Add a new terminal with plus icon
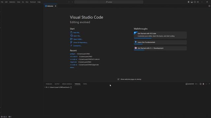Screen dimensions: 211x118 coord(196,84)
